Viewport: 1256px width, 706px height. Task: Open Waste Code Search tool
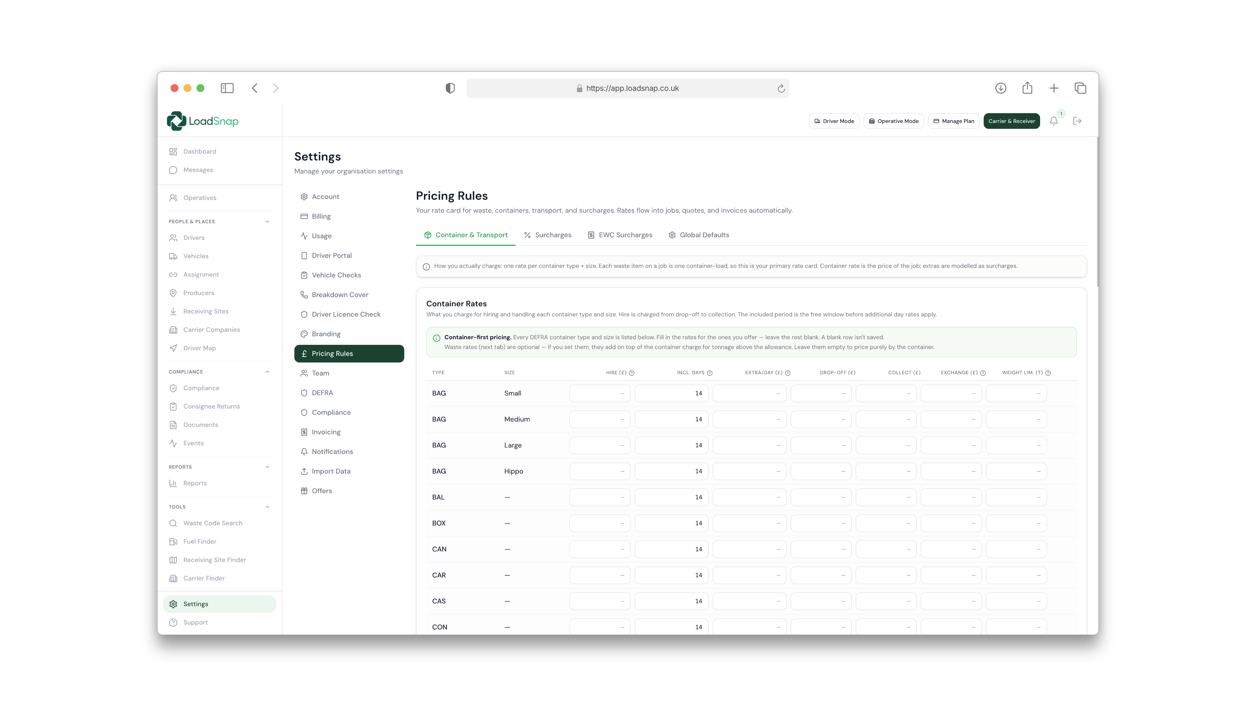219,523
